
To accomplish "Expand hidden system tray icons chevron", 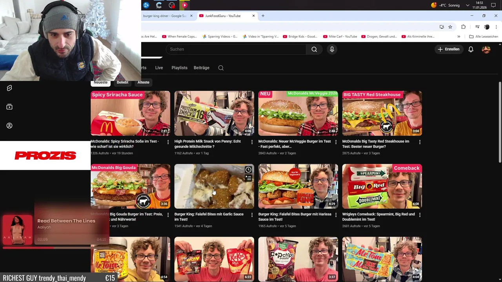I will 467,5.
